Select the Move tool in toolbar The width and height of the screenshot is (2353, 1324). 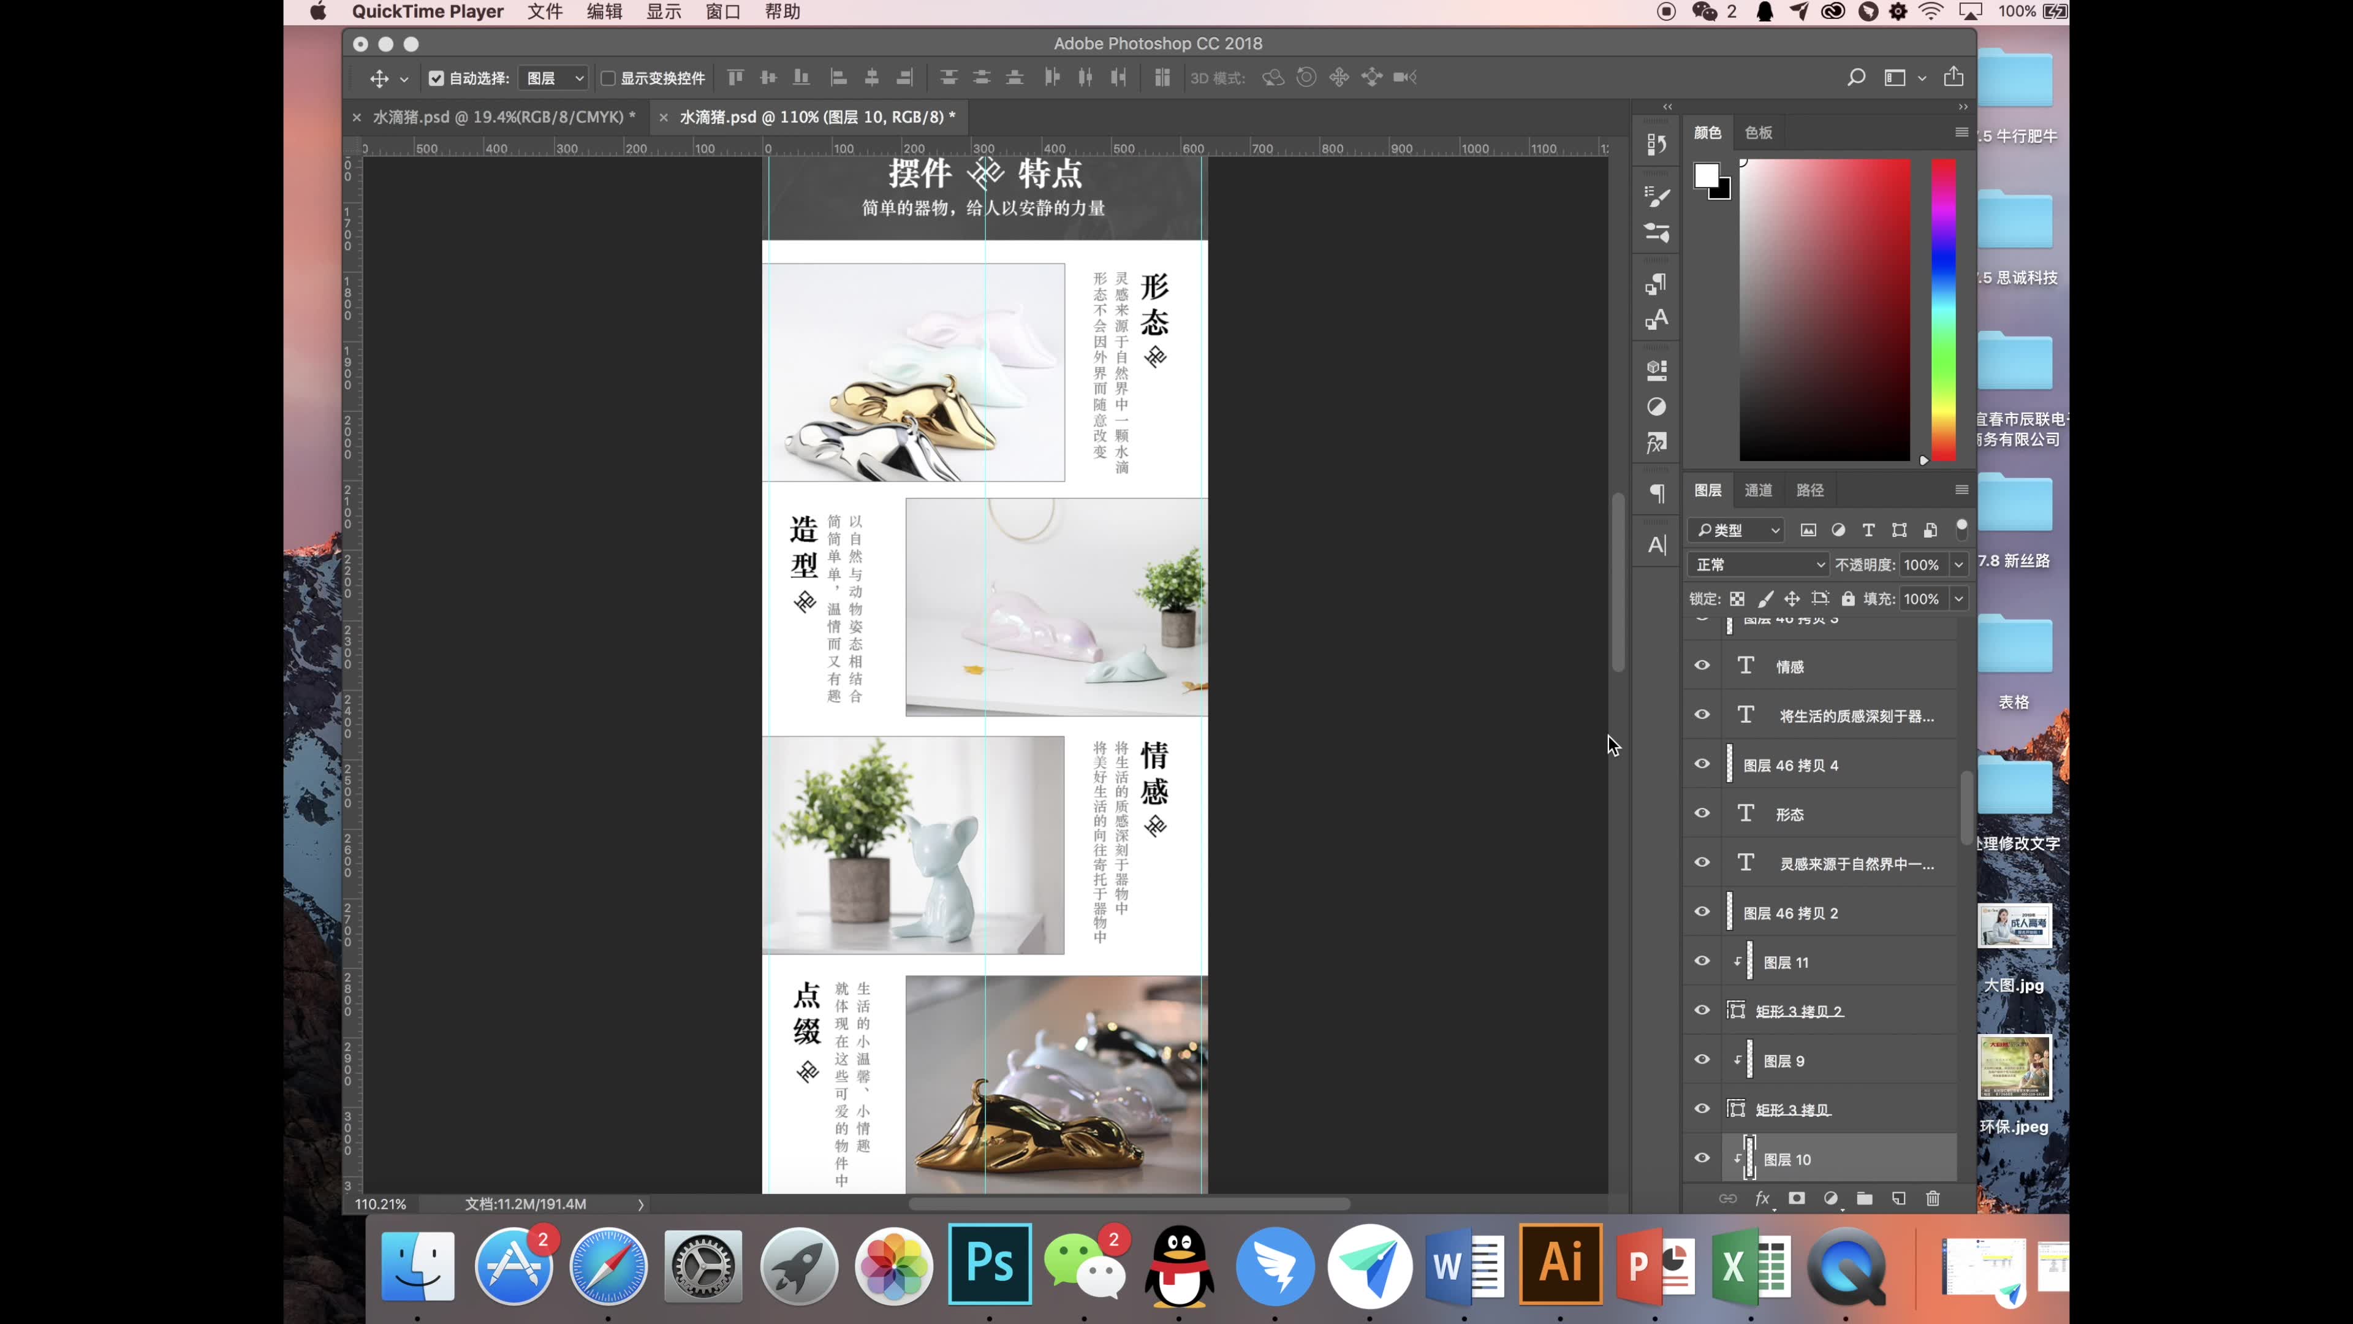point(378,76)
